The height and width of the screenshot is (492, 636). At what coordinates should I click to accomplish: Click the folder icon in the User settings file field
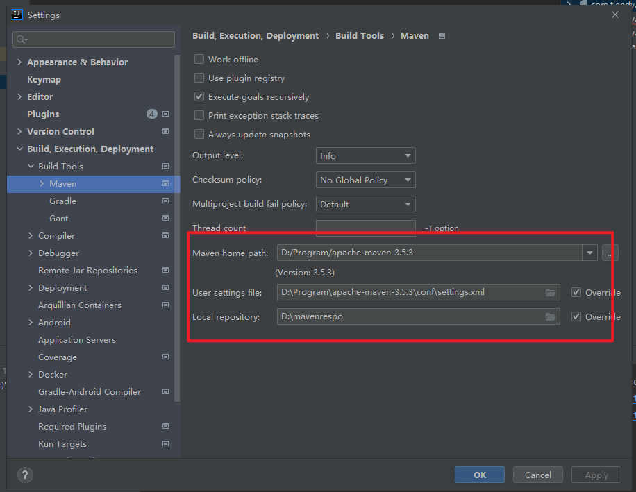click(551, 292)
